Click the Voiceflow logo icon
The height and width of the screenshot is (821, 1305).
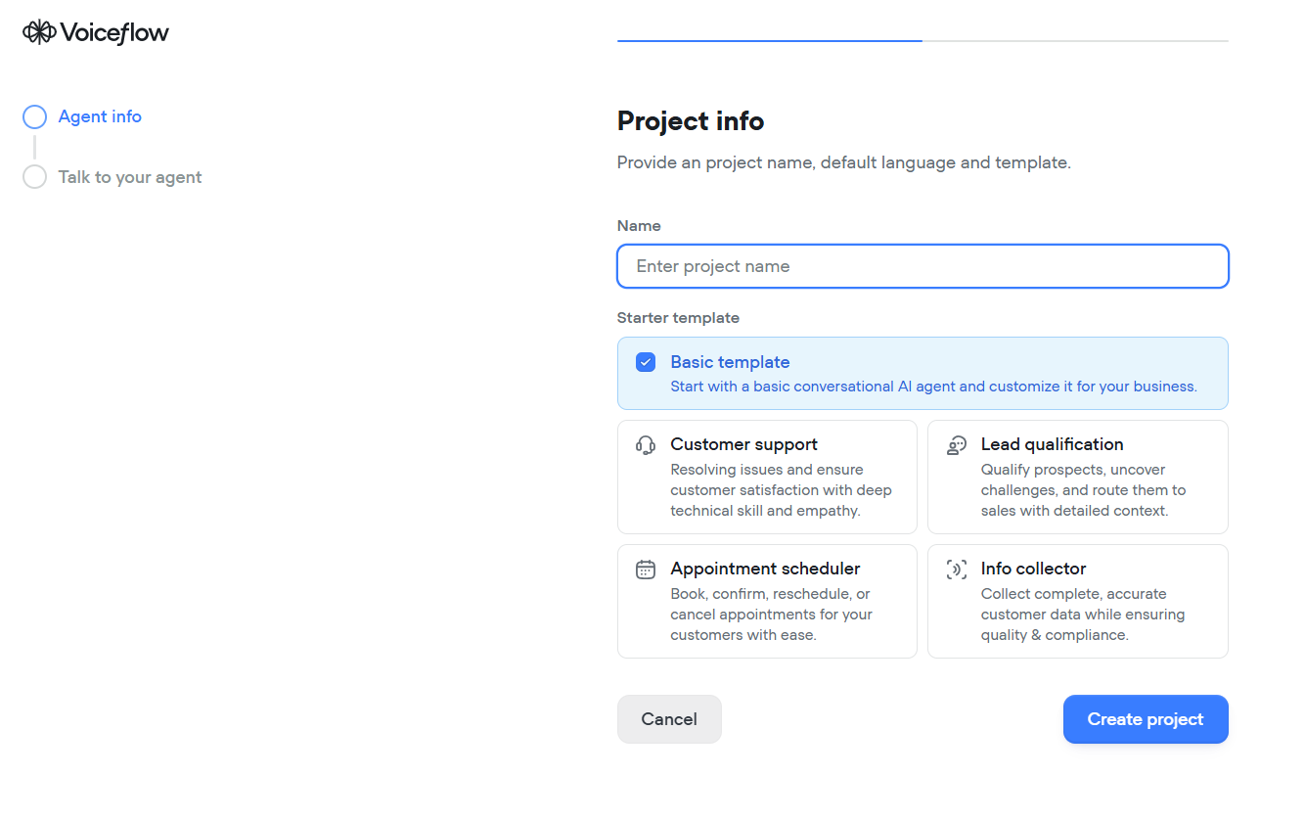click(x=39, y=32)
